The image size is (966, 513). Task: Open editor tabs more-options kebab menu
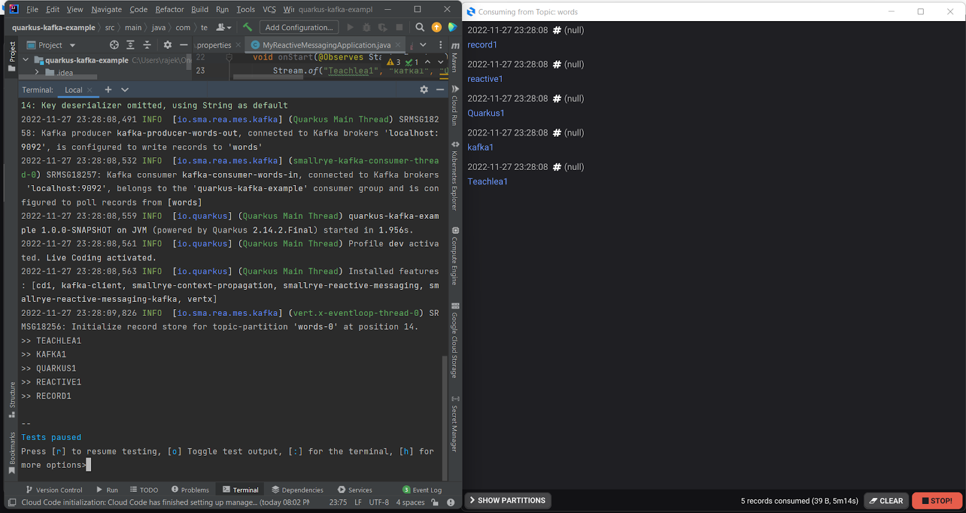pyautogui.click(x=440, y=45)
